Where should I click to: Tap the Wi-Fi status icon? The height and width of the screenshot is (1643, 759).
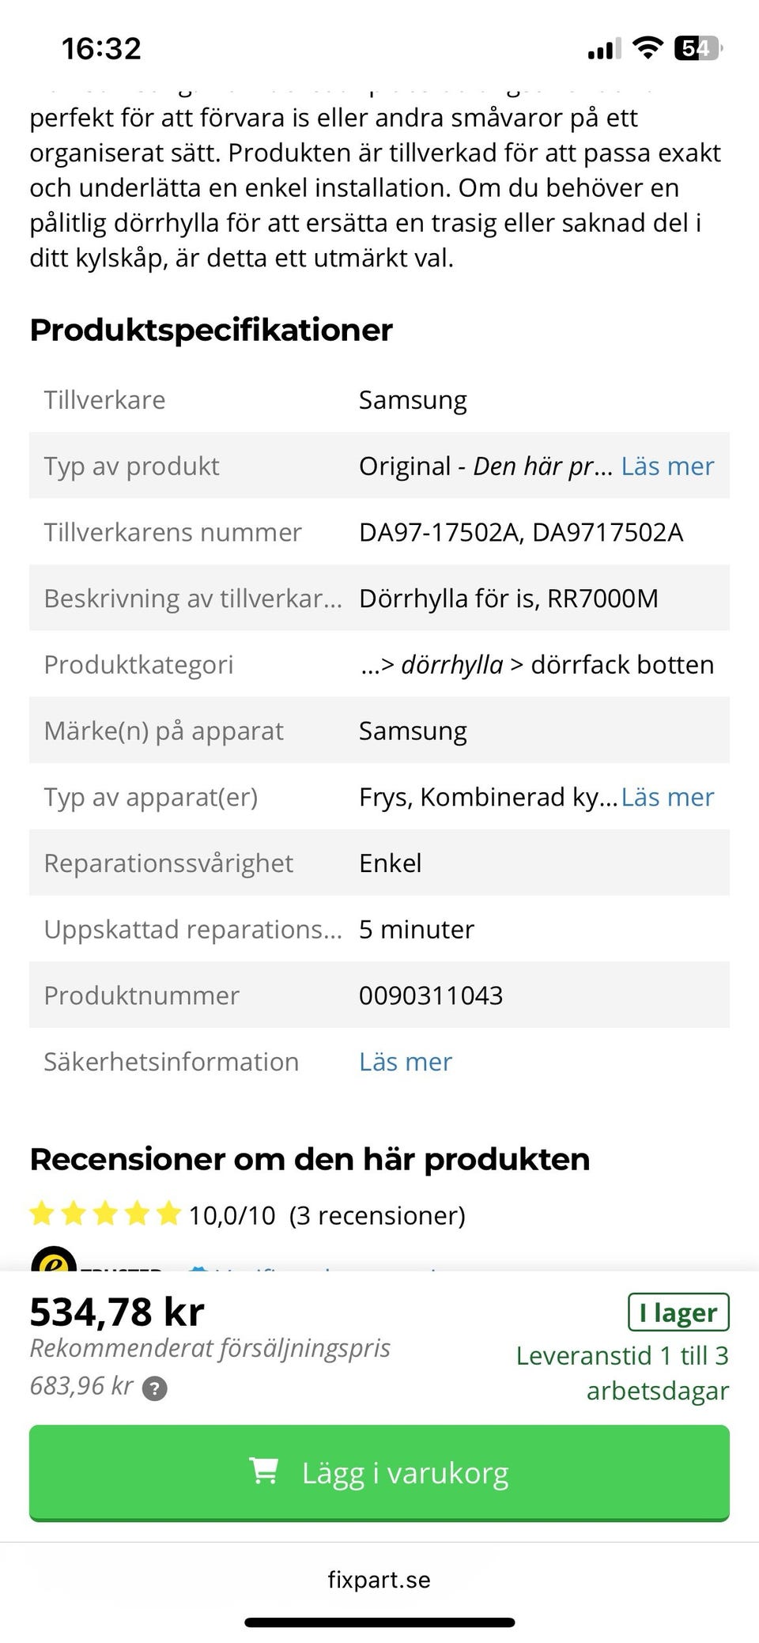648,48
